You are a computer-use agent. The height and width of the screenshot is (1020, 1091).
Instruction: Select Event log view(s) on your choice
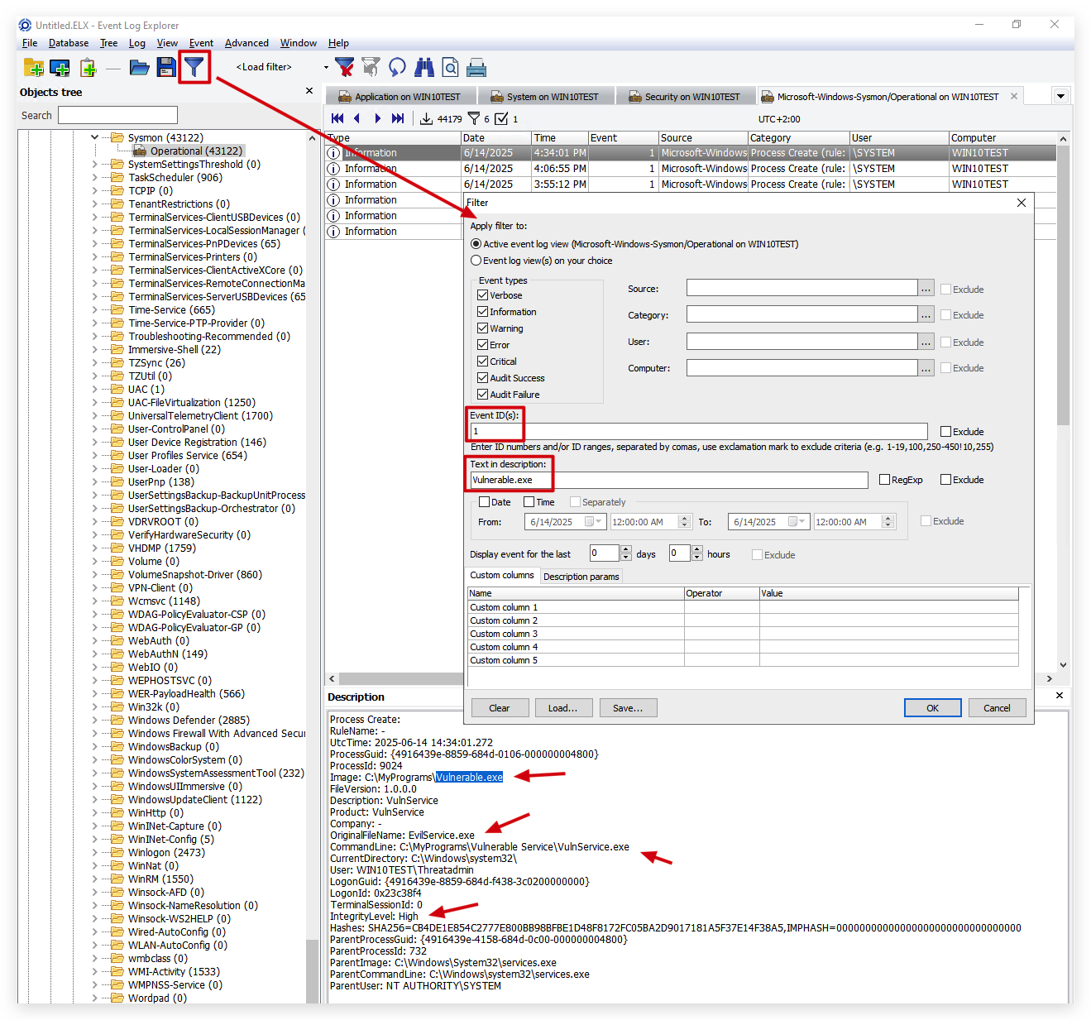(x=476, y=261)
